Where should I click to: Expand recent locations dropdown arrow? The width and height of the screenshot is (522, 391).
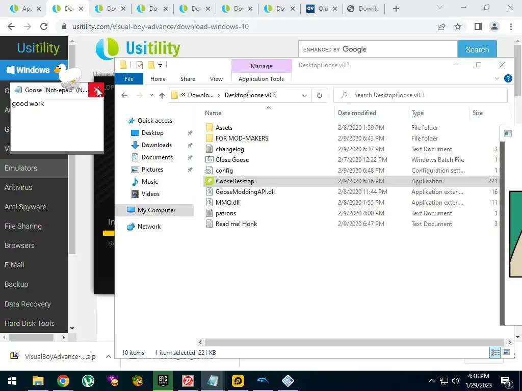click(151, 95)
